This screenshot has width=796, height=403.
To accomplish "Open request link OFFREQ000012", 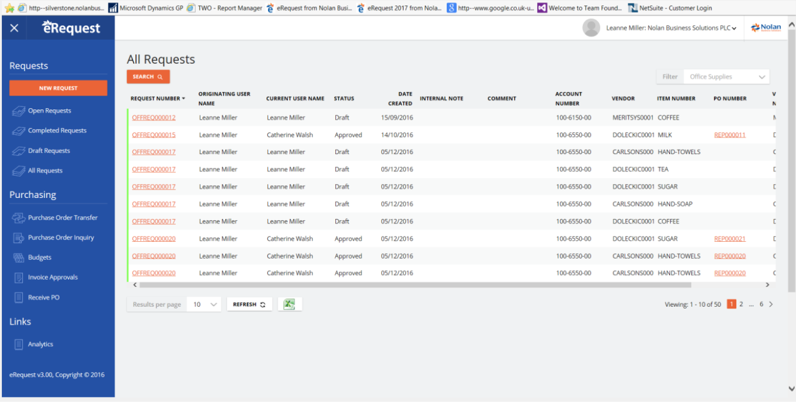I will tap(154, 118).
